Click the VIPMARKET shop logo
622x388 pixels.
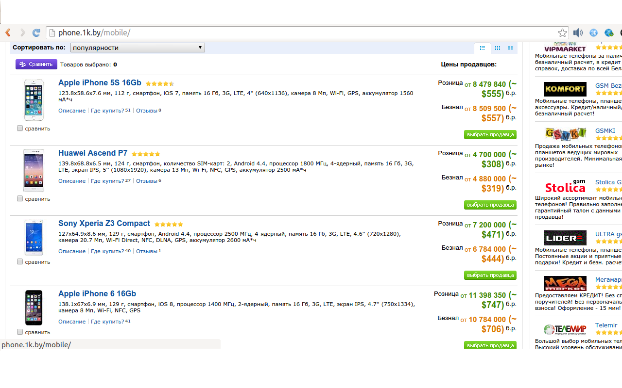(565, 48)
